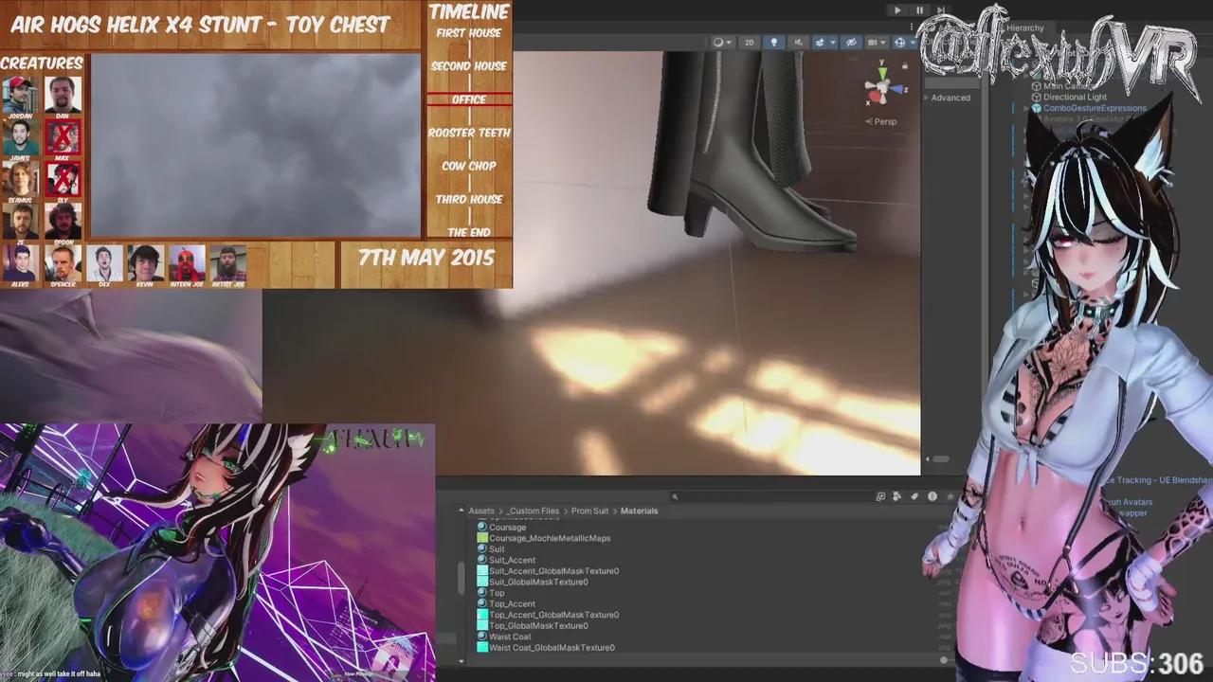Open the draw mode dropdown in Scene view
The width and height of the screenshot is (1213, 682).
(x=720, y=42)
